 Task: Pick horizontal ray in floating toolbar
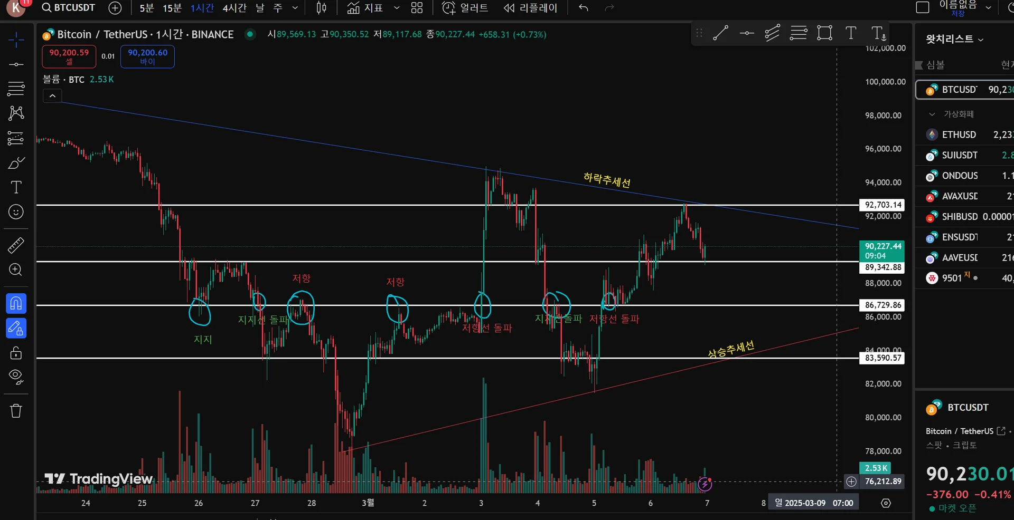coord(747,33)
